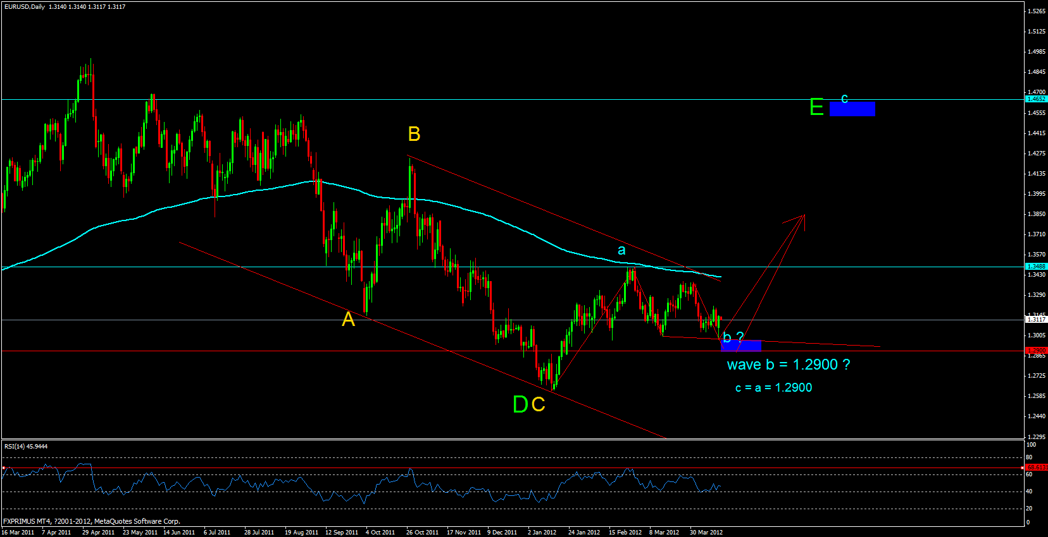Select the red 1.2900 price tag
Viewport: 1048px width, 537px height.
pyautogui.click(x=1036, y=350)
